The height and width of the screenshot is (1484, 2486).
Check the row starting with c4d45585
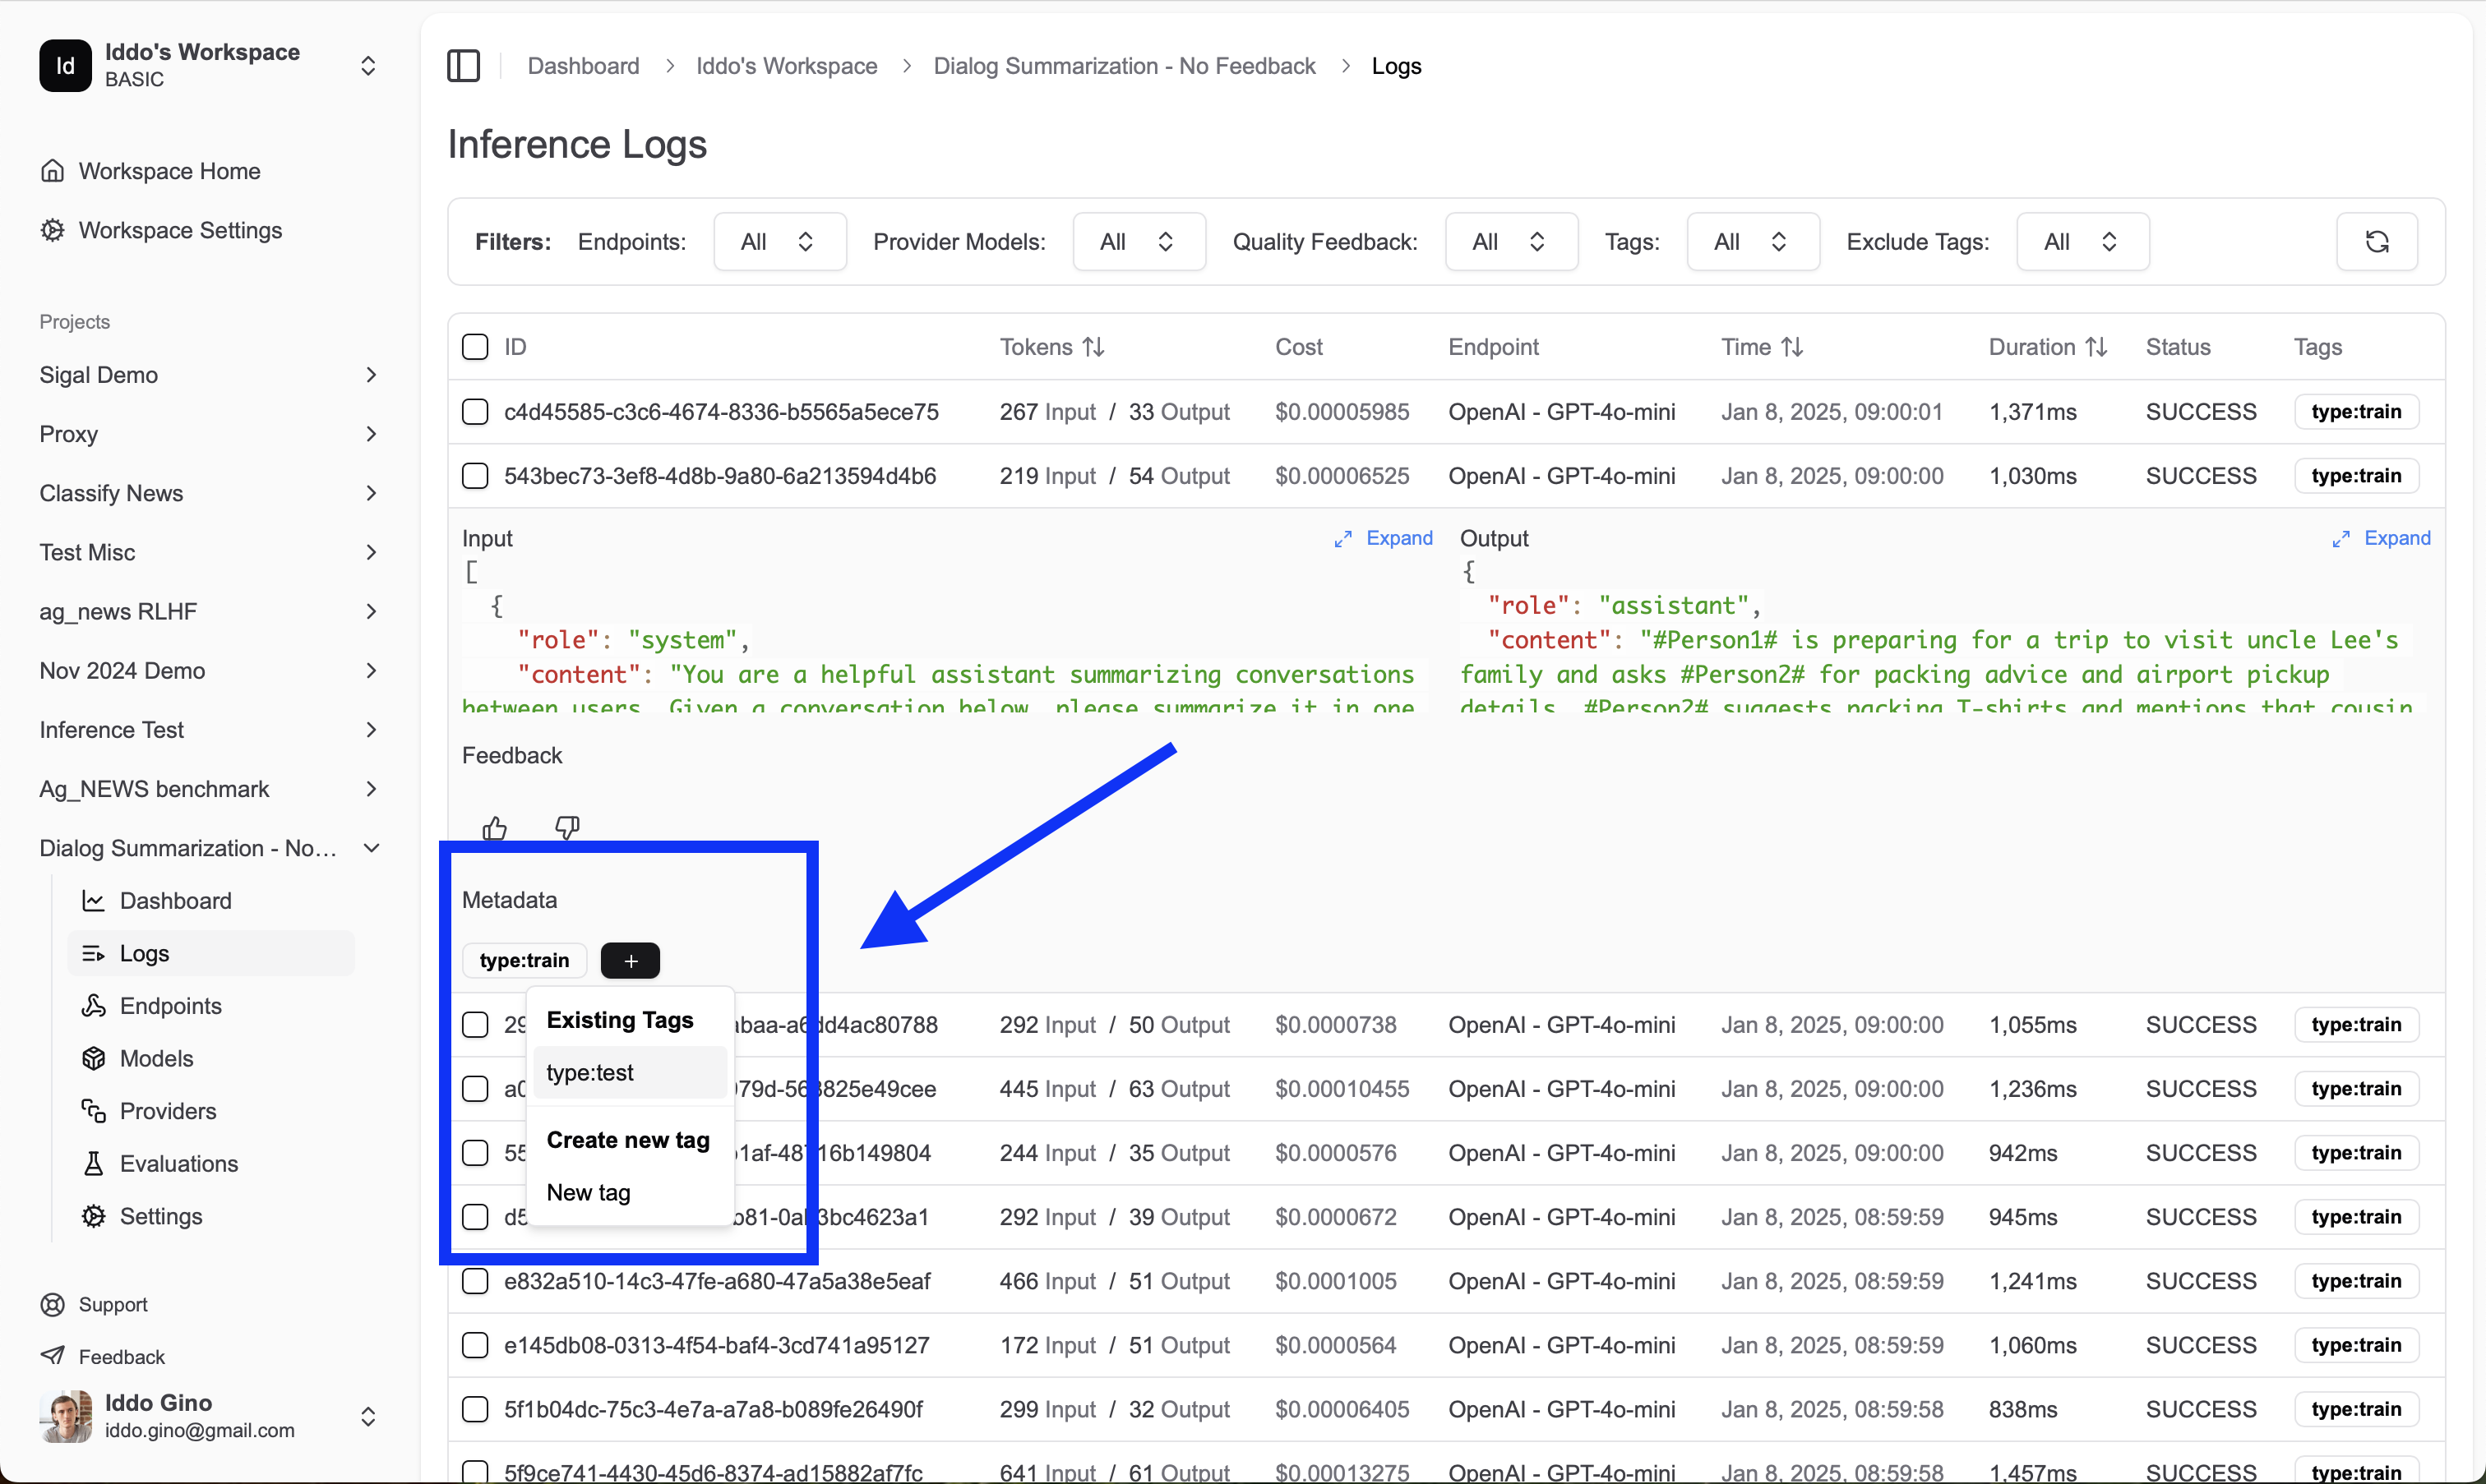[475, 411]
